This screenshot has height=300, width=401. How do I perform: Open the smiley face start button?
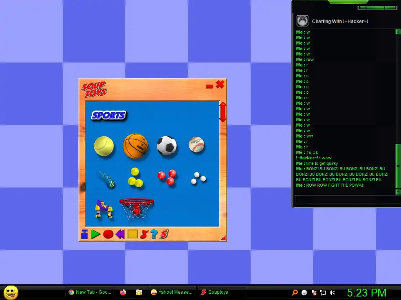point(11,292)
